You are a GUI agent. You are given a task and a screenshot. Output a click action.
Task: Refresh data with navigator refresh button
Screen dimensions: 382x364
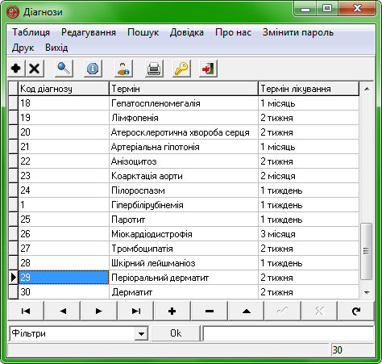pos(356,311)
